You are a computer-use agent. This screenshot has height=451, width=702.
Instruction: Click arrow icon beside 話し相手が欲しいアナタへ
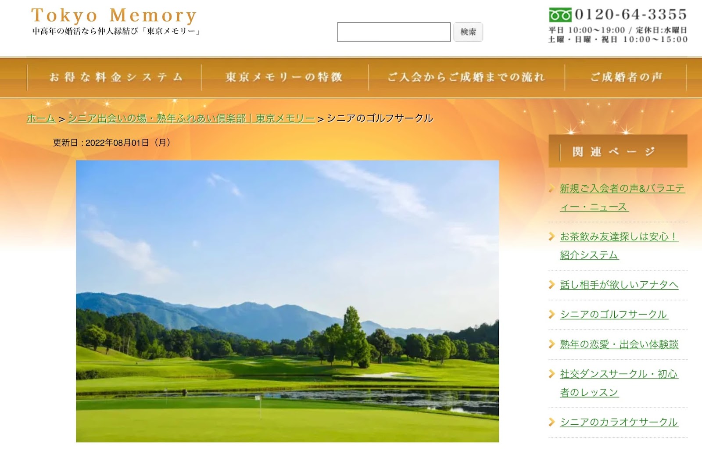(x=552, y=285)
